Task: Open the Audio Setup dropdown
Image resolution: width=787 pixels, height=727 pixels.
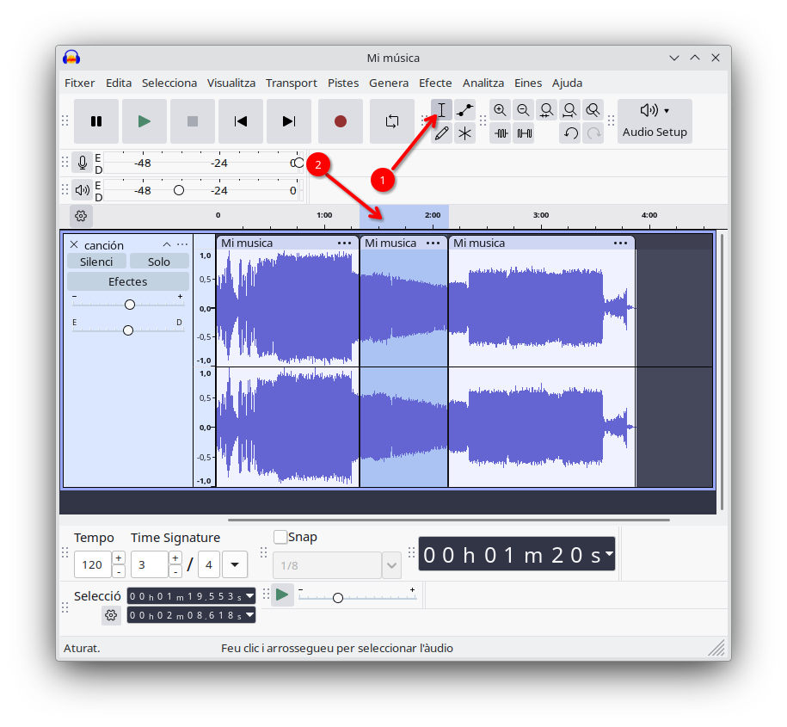Action: (x=655, y=121)
